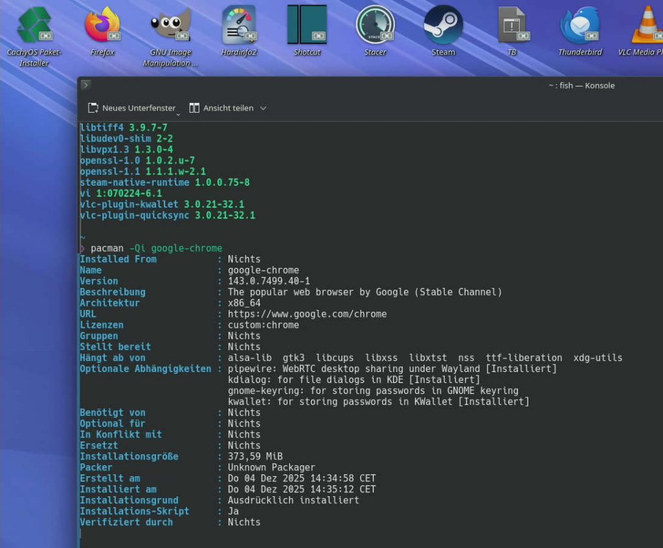Image resolution: width=663 pixels, height=548 pixels.
Task: Click the dependency 'xdg-utils'
Action: (598, 358)
